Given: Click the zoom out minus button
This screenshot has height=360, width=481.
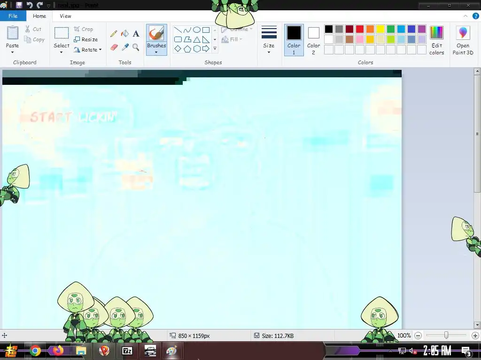Looking at the screenshot, I should pyautogui.click(x=418, y=336).
